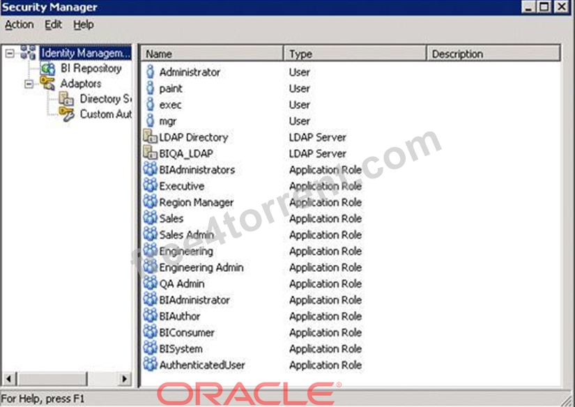Viewport: 575px width, 407px height.
Task: Select the Administrator user name
Action: click(190, 72)
